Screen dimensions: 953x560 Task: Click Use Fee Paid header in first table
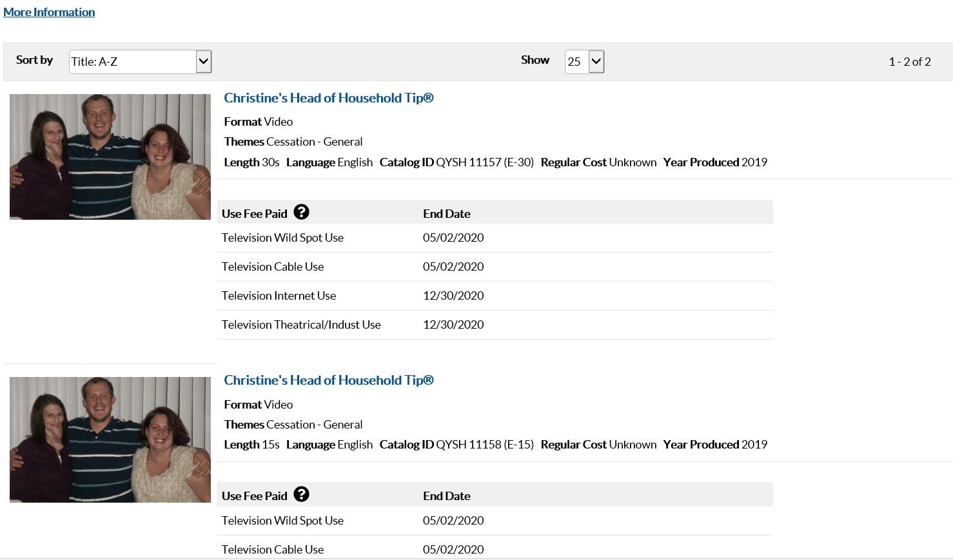[x=254, y=214]
